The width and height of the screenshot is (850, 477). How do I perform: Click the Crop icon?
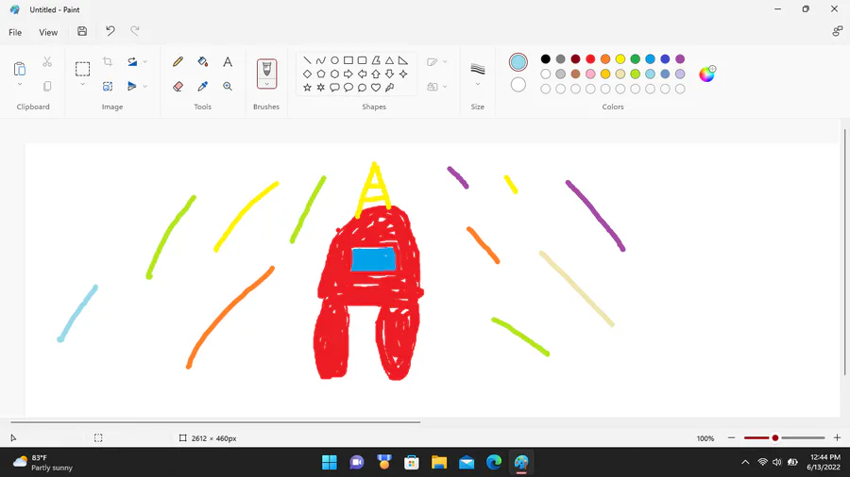coord(108,61)
